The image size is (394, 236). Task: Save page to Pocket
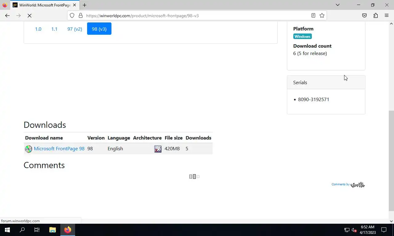[364, 15]
